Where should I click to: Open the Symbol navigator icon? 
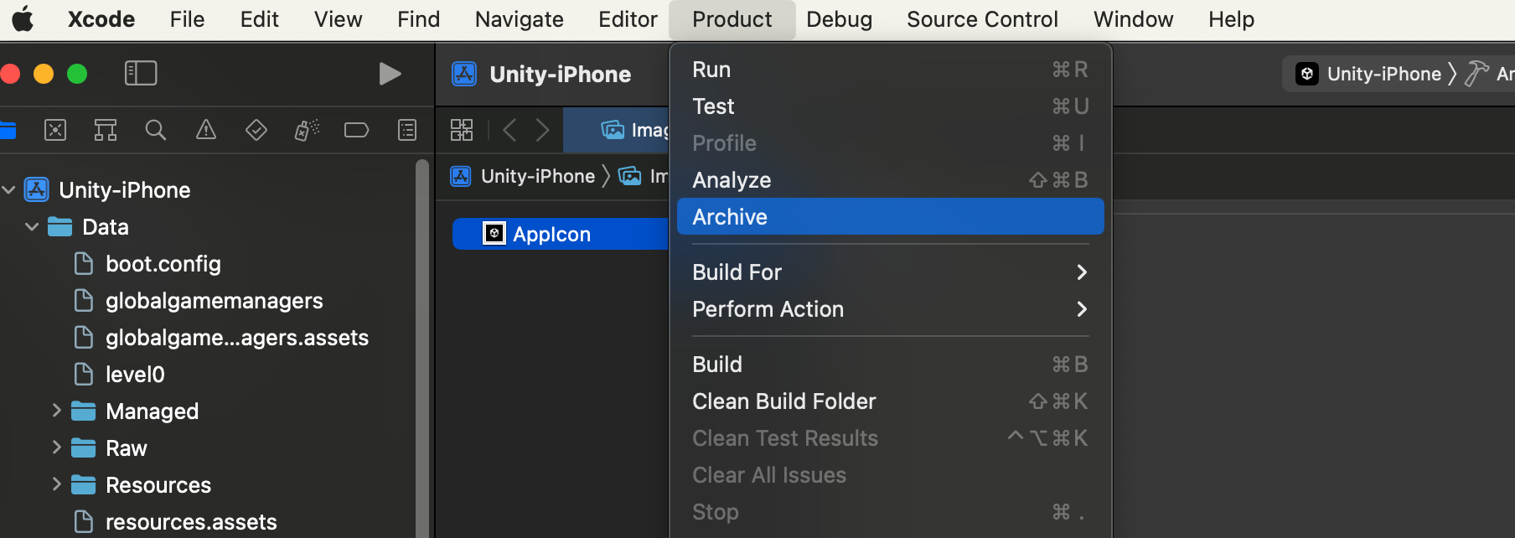click(x=106, y=130)
